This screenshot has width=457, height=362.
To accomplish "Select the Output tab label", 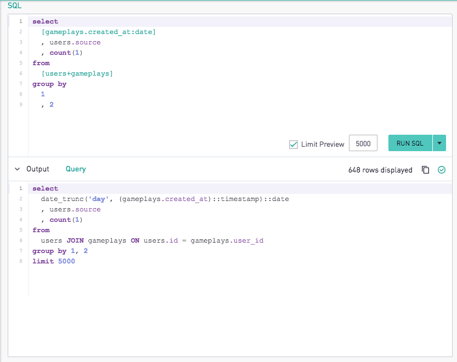I will tap(38, 170).
